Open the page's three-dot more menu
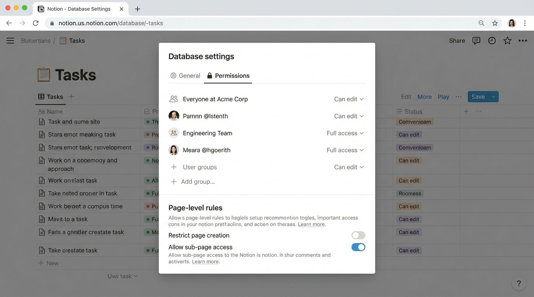The image size is (534, 297). coord(523,41)
